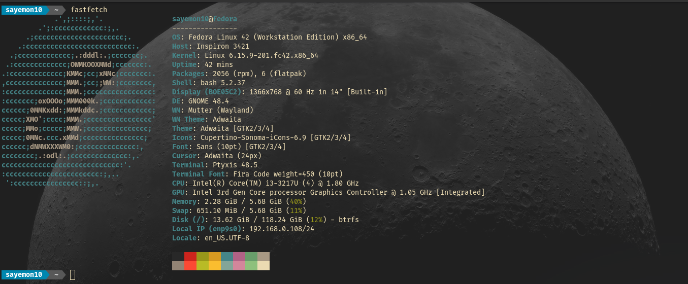Click the light pink swatch in the bottom palette row
The image size is (688, 284).
(239, 266)
